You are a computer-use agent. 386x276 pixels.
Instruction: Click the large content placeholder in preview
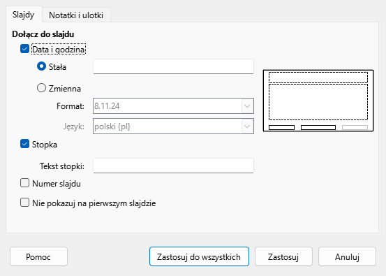(x=318, y=102)
